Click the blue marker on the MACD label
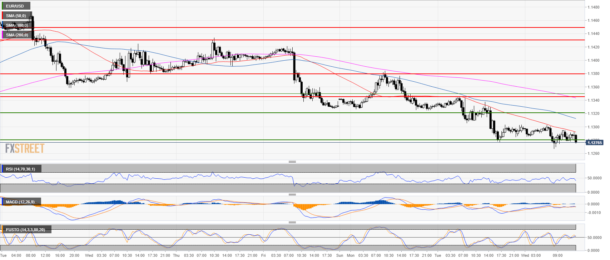 tap(3, 202)
